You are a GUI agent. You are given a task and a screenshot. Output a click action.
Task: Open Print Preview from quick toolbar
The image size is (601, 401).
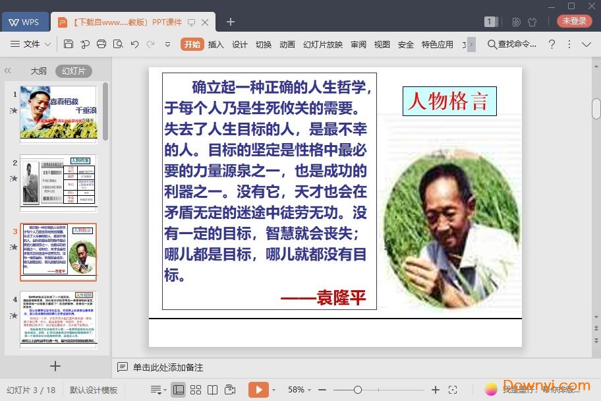(118, 44)
